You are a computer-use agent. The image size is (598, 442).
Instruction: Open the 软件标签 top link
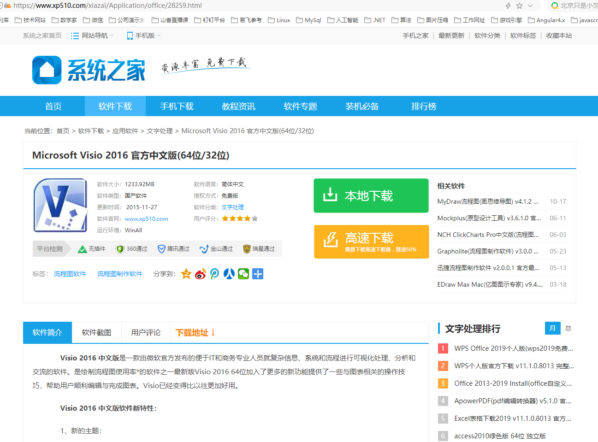pos(523,35)
